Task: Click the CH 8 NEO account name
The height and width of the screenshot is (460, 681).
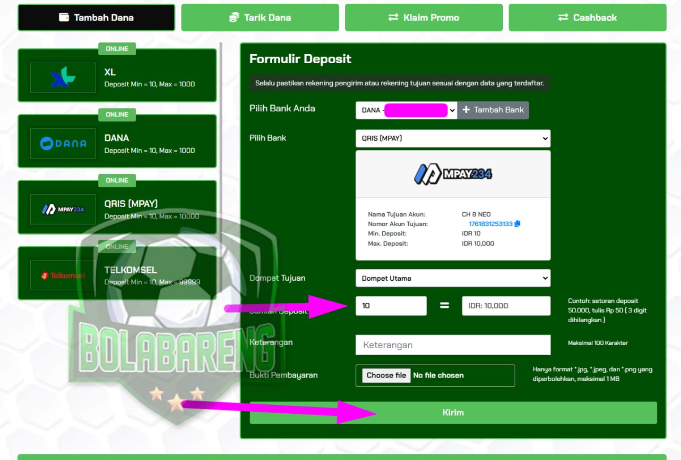Action: coord(476,214)
